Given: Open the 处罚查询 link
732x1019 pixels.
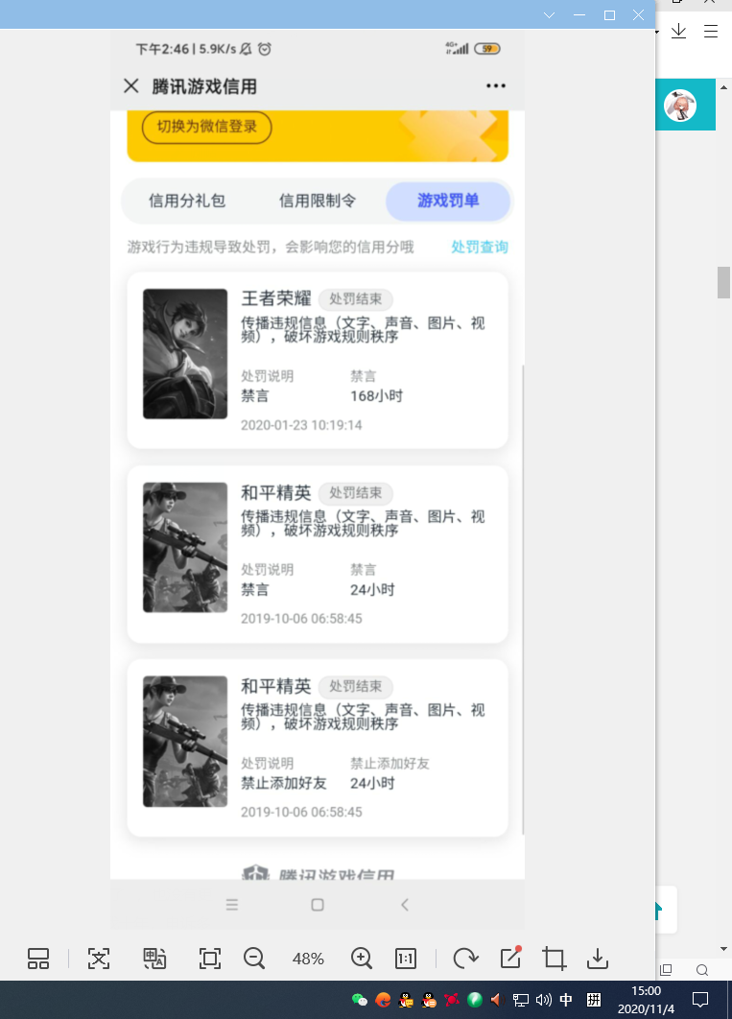Looking at the screenshot, I should tap(480, 247).
